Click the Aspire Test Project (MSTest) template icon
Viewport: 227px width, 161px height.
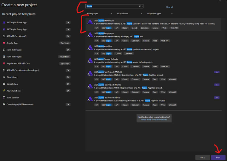(x=90, y=74)
